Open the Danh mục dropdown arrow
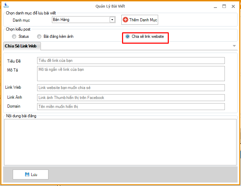Viewport: 241px width, 186px height. [112, 20]
